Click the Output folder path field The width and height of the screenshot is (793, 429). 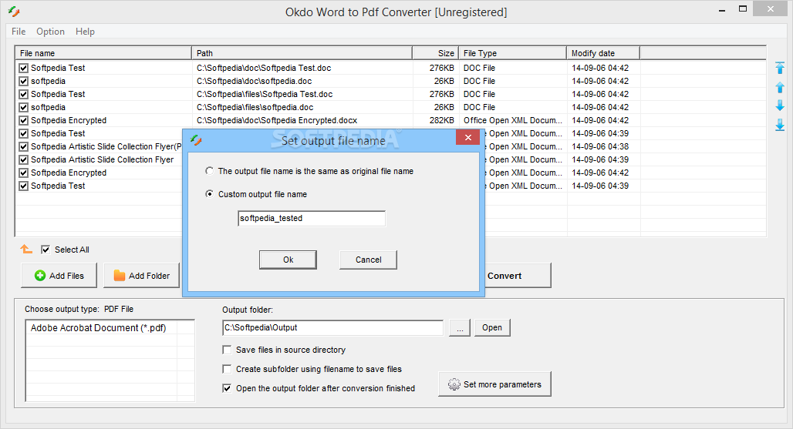click(x=332, y=327)
